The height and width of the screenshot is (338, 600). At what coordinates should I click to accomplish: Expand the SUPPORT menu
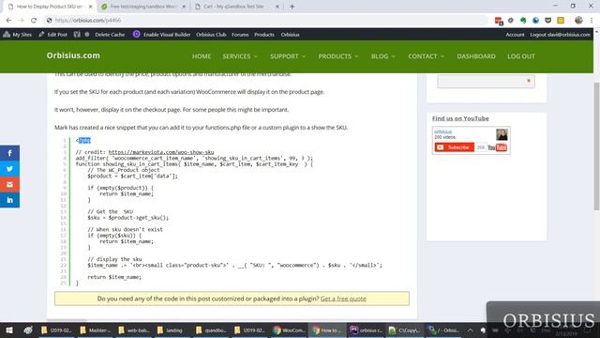pyautogui.click(x=288, y=56)
